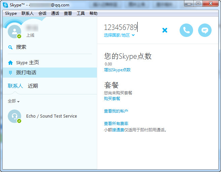Minimize the Skype window

pyautogui.click(x=189, y=3)
